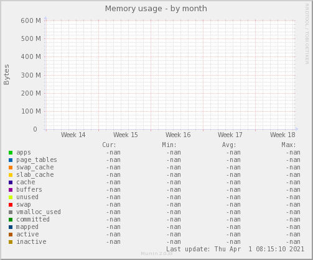Select the 'swap' legend label
The image size is (313, 260).
coord(24,205)
